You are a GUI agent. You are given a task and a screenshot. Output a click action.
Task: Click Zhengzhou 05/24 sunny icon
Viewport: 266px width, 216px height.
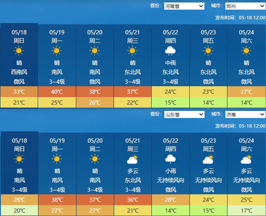tap(246, 51)
